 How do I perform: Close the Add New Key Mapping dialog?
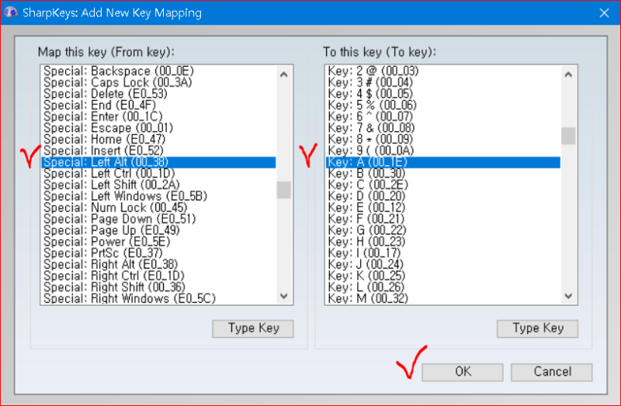604,13
